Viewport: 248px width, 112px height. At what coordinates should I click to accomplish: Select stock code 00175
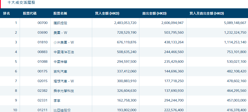tap(43, 71)
